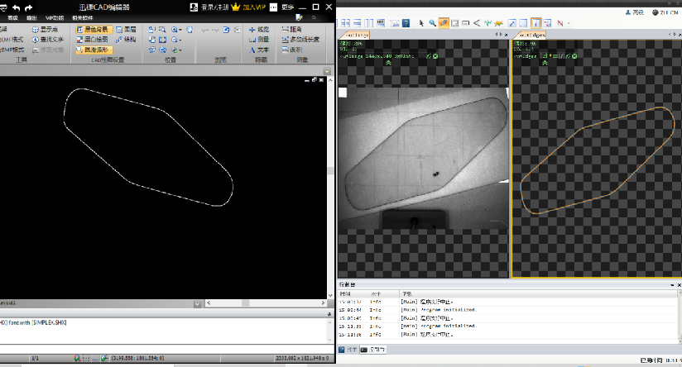
Task: Toggle the black background option (黑色背景)
Action: pyautogui.click(x=94, y=30)
